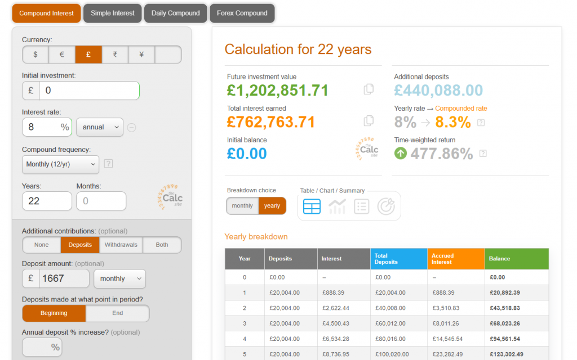Image resolution: width=577 pixels, height=360 pixels.
Task: Show the table view icon
Action: pyautogui.click(x=312, y=206)
